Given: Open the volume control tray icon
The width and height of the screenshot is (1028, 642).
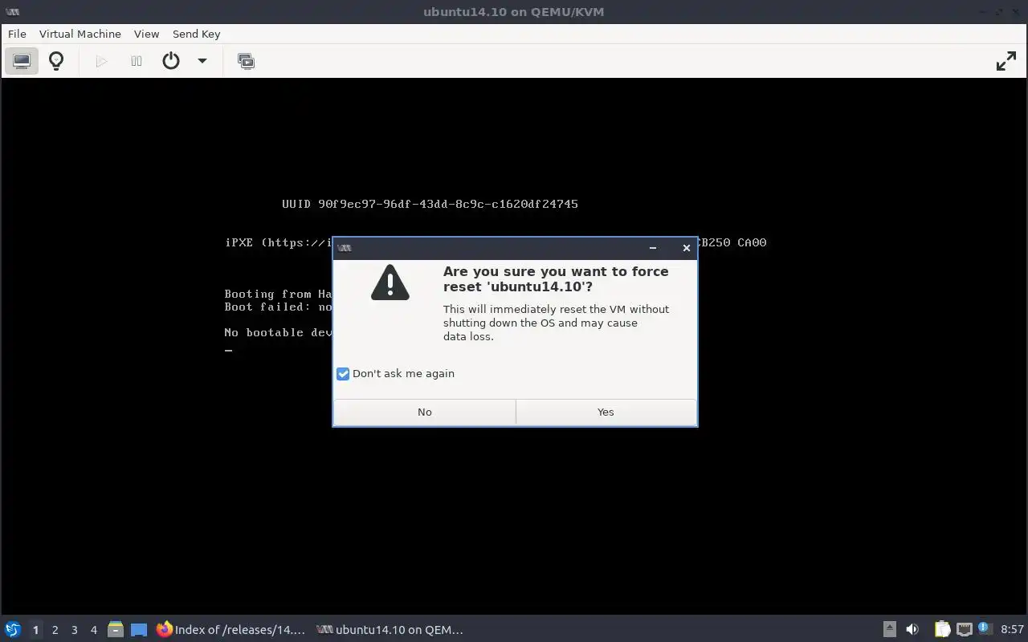Looking at the screenshot, I should (x=912, y=630).
